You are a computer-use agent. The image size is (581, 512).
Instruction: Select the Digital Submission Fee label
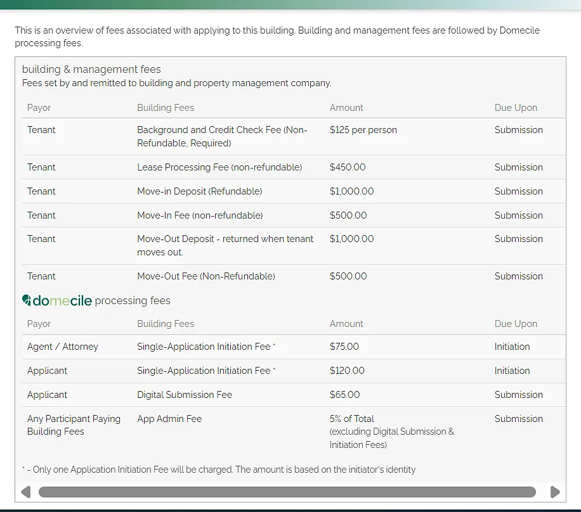(185, 395)
